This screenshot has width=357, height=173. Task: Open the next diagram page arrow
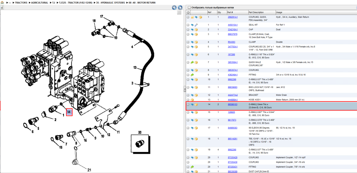pos(180,8)
